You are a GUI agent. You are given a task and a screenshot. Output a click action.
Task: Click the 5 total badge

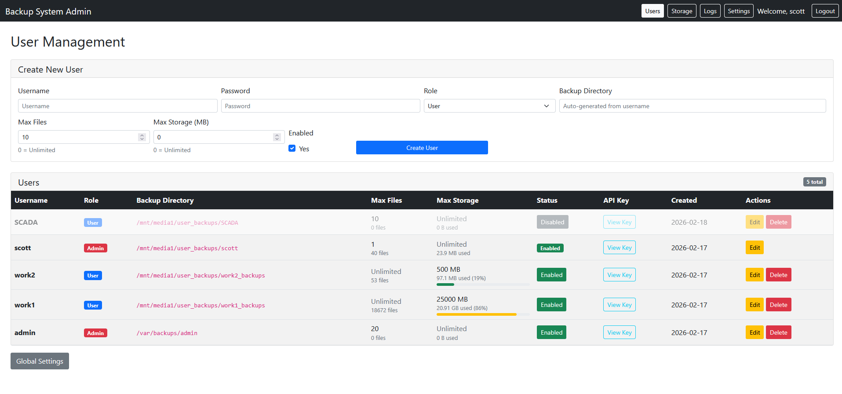(x=815, y=182)
